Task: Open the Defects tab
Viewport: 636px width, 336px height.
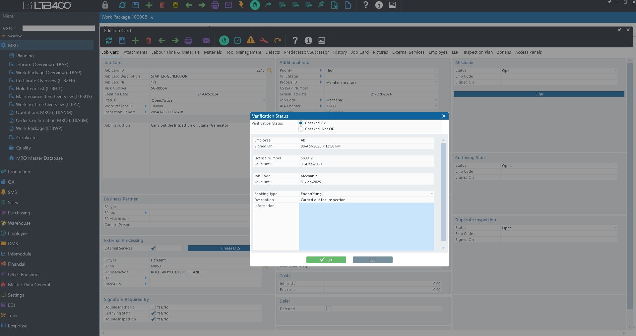Action: pos(273,52)
